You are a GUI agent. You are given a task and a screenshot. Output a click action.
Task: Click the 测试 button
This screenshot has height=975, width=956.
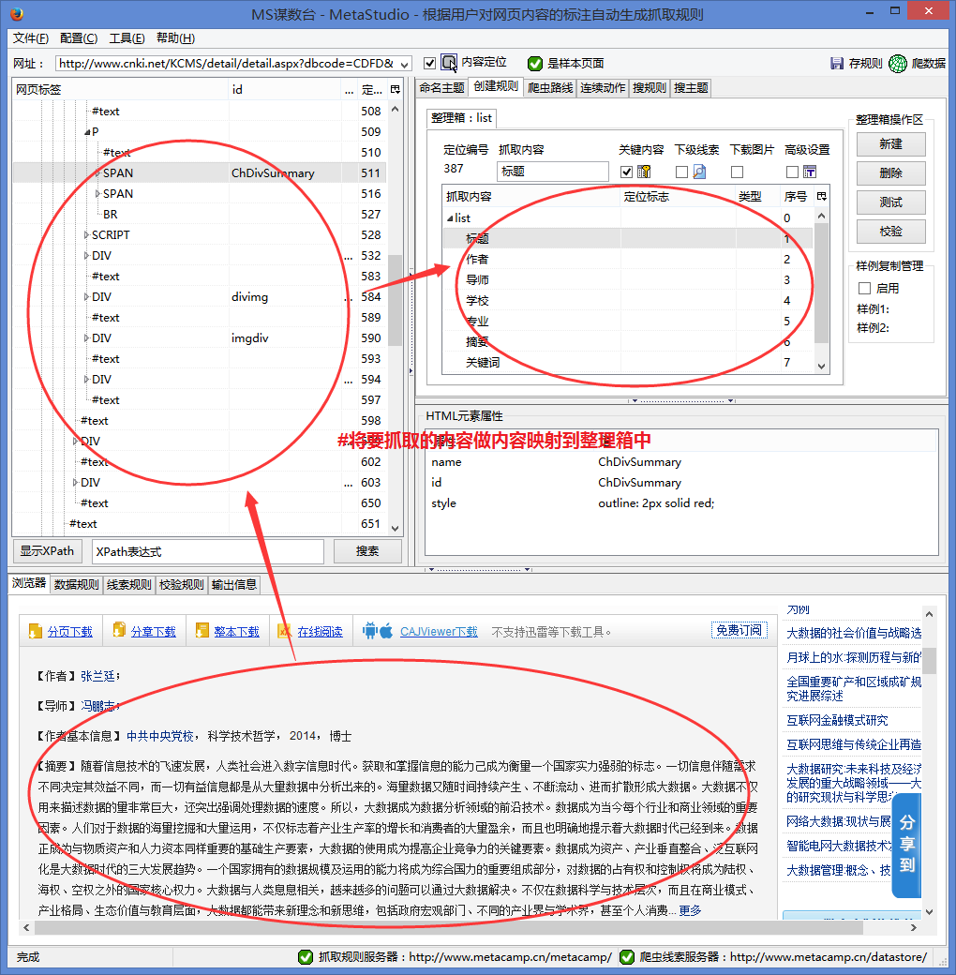(x=890, y=202)
